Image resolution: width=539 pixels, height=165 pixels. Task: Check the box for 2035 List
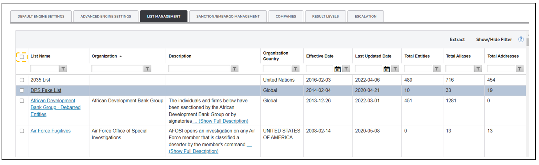[22, 80]
